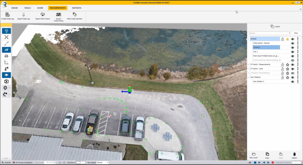
Task: Select the line tool in left toolbar
Action: [7, 44]
